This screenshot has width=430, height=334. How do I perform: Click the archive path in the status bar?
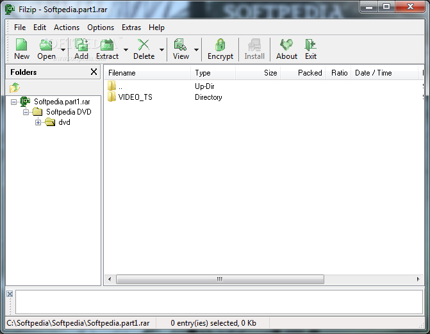pos(78,323)
